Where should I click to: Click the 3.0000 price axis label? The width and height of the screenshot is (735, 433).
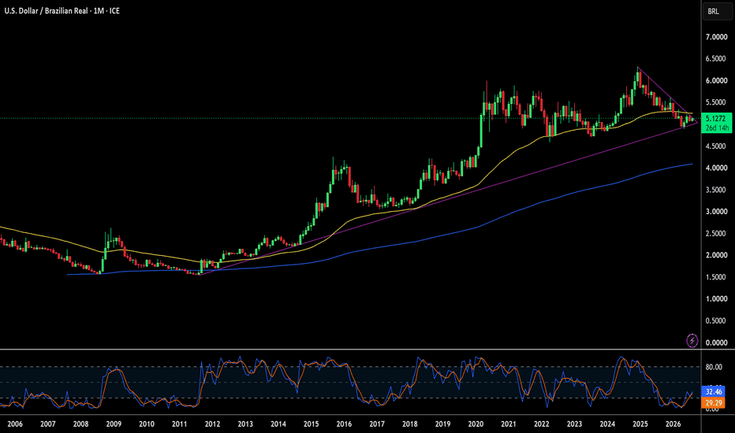click(716, 212)
